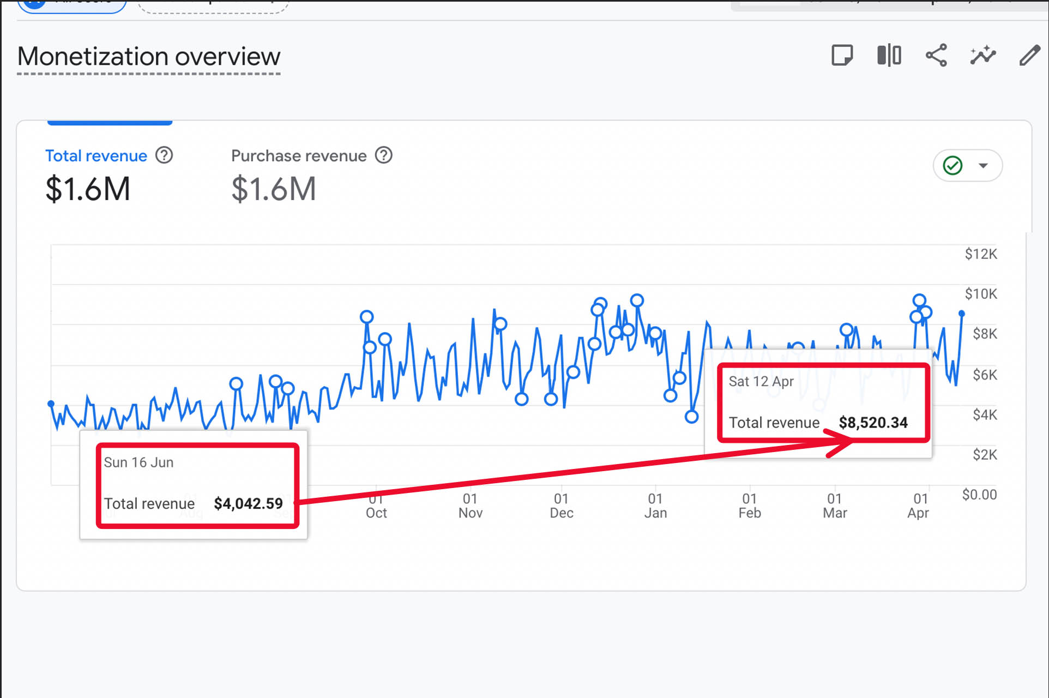1049x698 pixels.
Task: Click the $1.6M Total revenue value
Action: click(88, 189)
